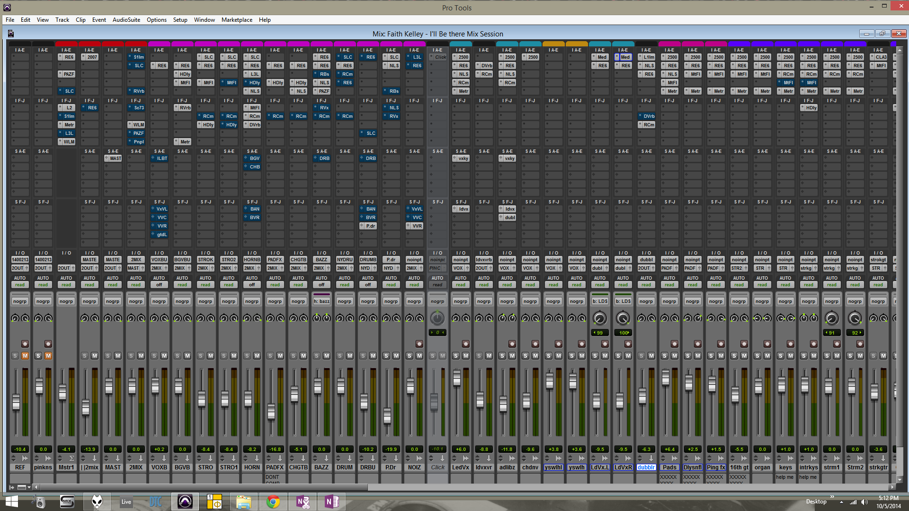The image size is (909, 511).
Task: Click the REF track left pan knob
Action: (15, 318)
